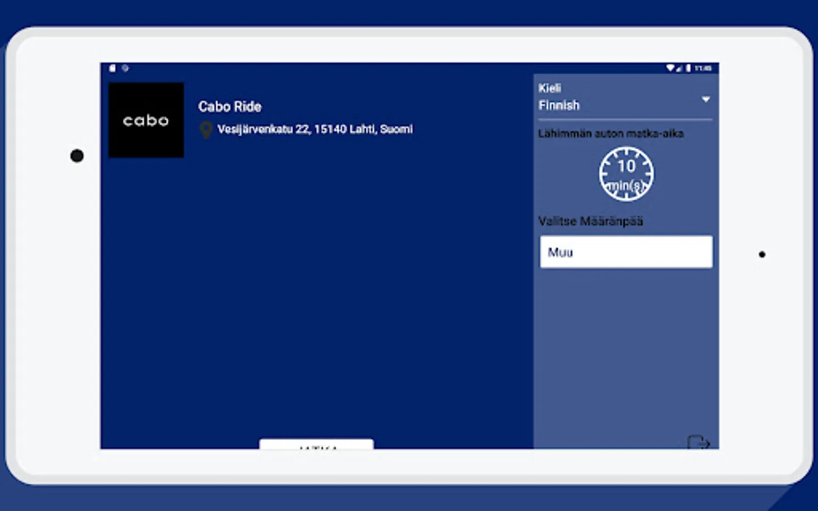The width and height of the screenshot is (818, 511).
Task: Tap the SD card notification icon
Action: [x=112, y=68]
